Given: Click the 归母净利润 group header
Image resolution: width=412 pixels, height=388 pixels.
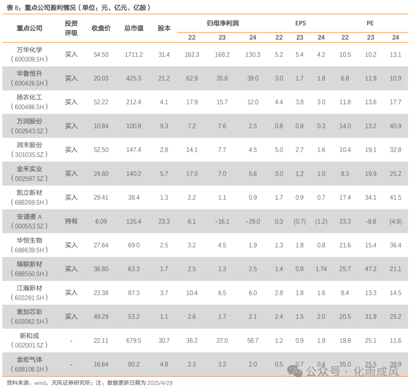Looking at the screenshot, I should 222,23.
